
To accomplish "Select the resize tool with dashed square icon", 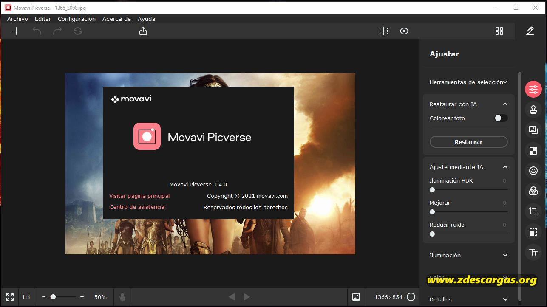I will (x=533, y=232).
